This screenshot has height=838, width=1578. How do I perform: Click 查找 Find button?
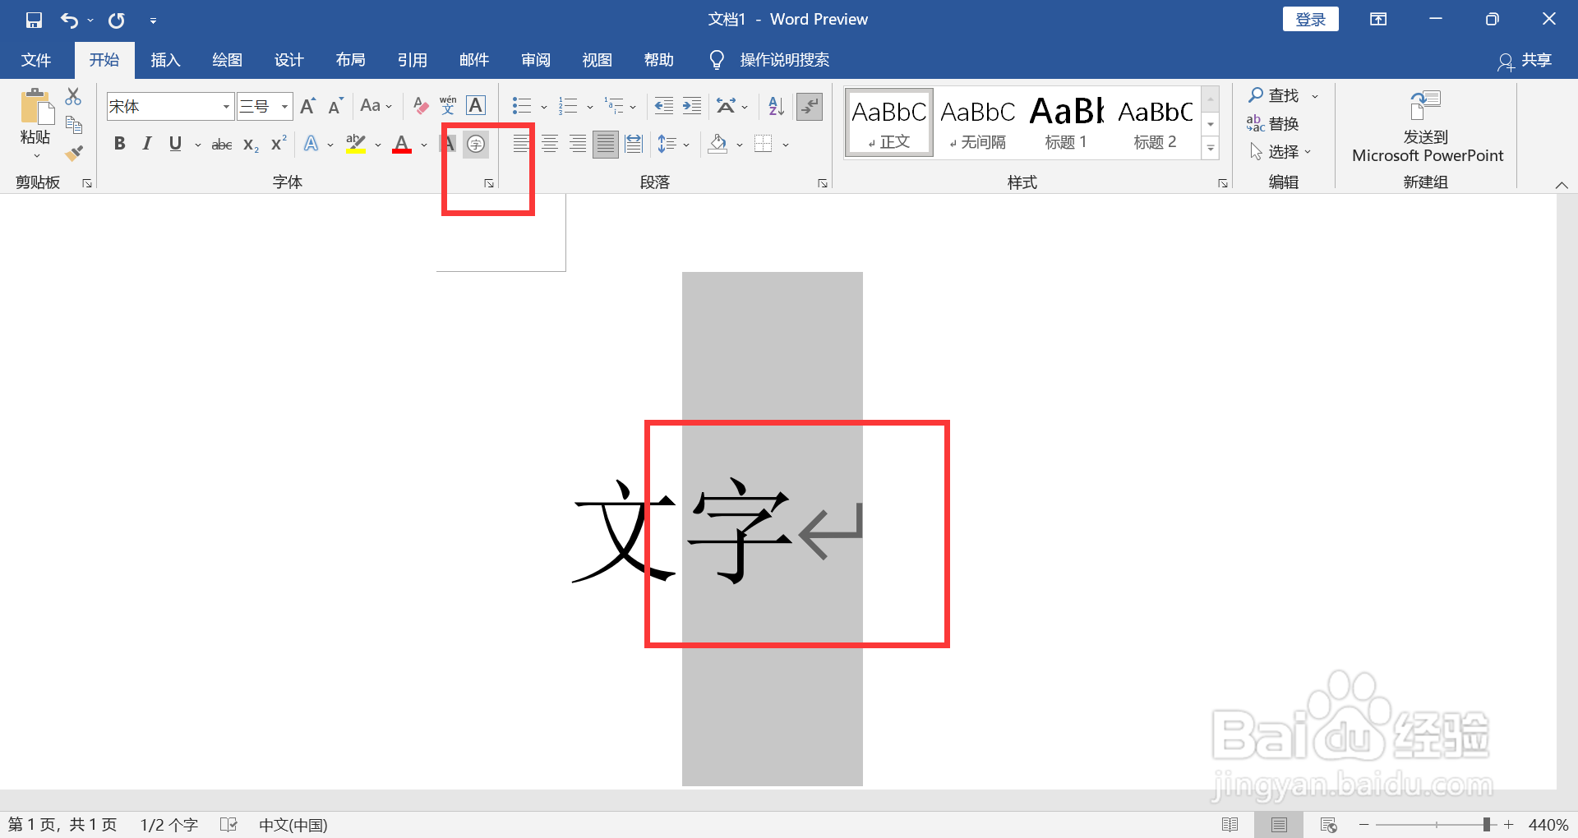point(1274,95)
